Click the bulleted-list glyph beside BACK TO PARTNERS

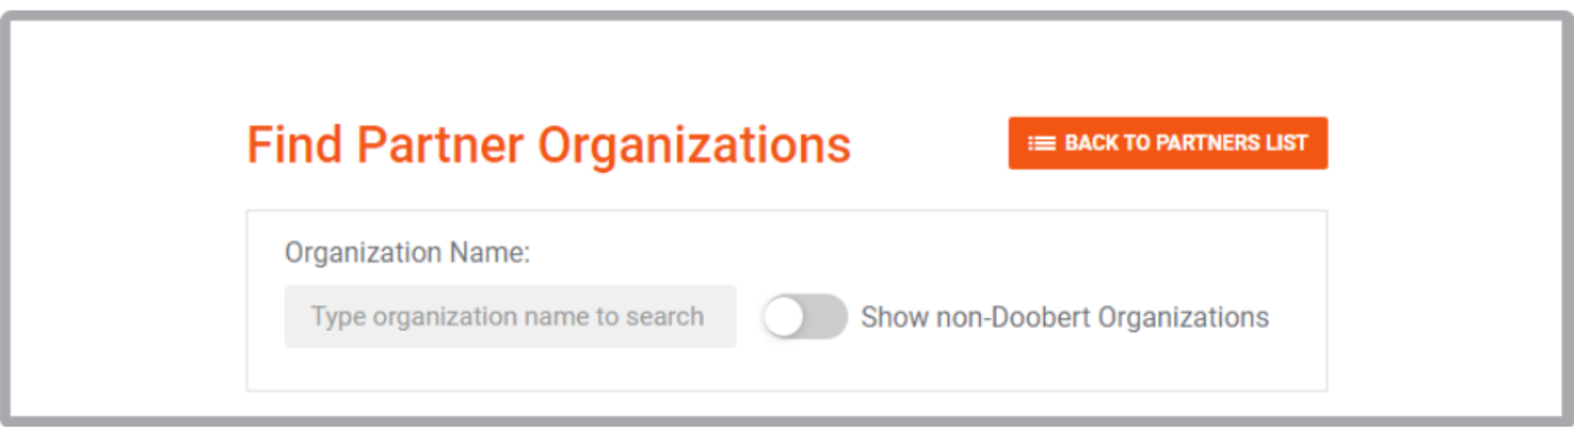pyautogui.click(x=1041, y=143)
